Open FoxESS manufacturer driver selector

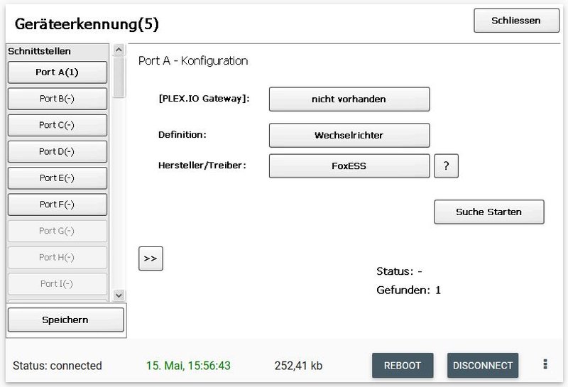[x=349, y=166]
